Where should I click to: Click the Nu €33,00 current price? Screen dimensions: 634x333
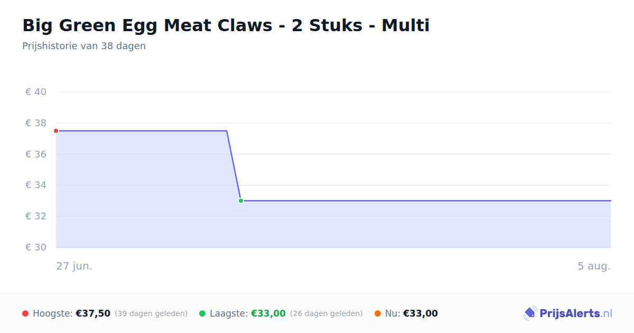coord(421,313)
